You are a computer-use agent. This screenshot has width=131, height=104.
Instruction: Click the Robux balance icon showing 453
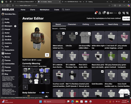[x=108, y=13]
